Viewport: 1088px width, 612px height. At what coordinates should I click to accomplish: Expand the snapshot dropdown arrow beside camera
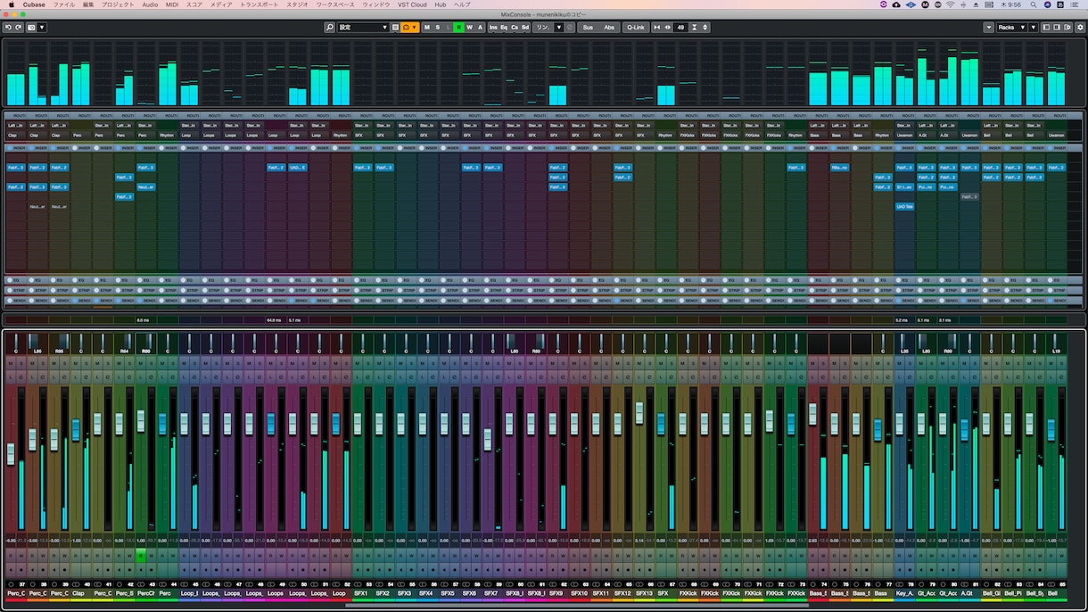tap(42, 28)
